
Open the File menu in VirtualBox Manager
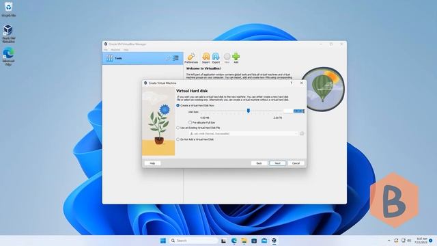[x=106, y=50]
